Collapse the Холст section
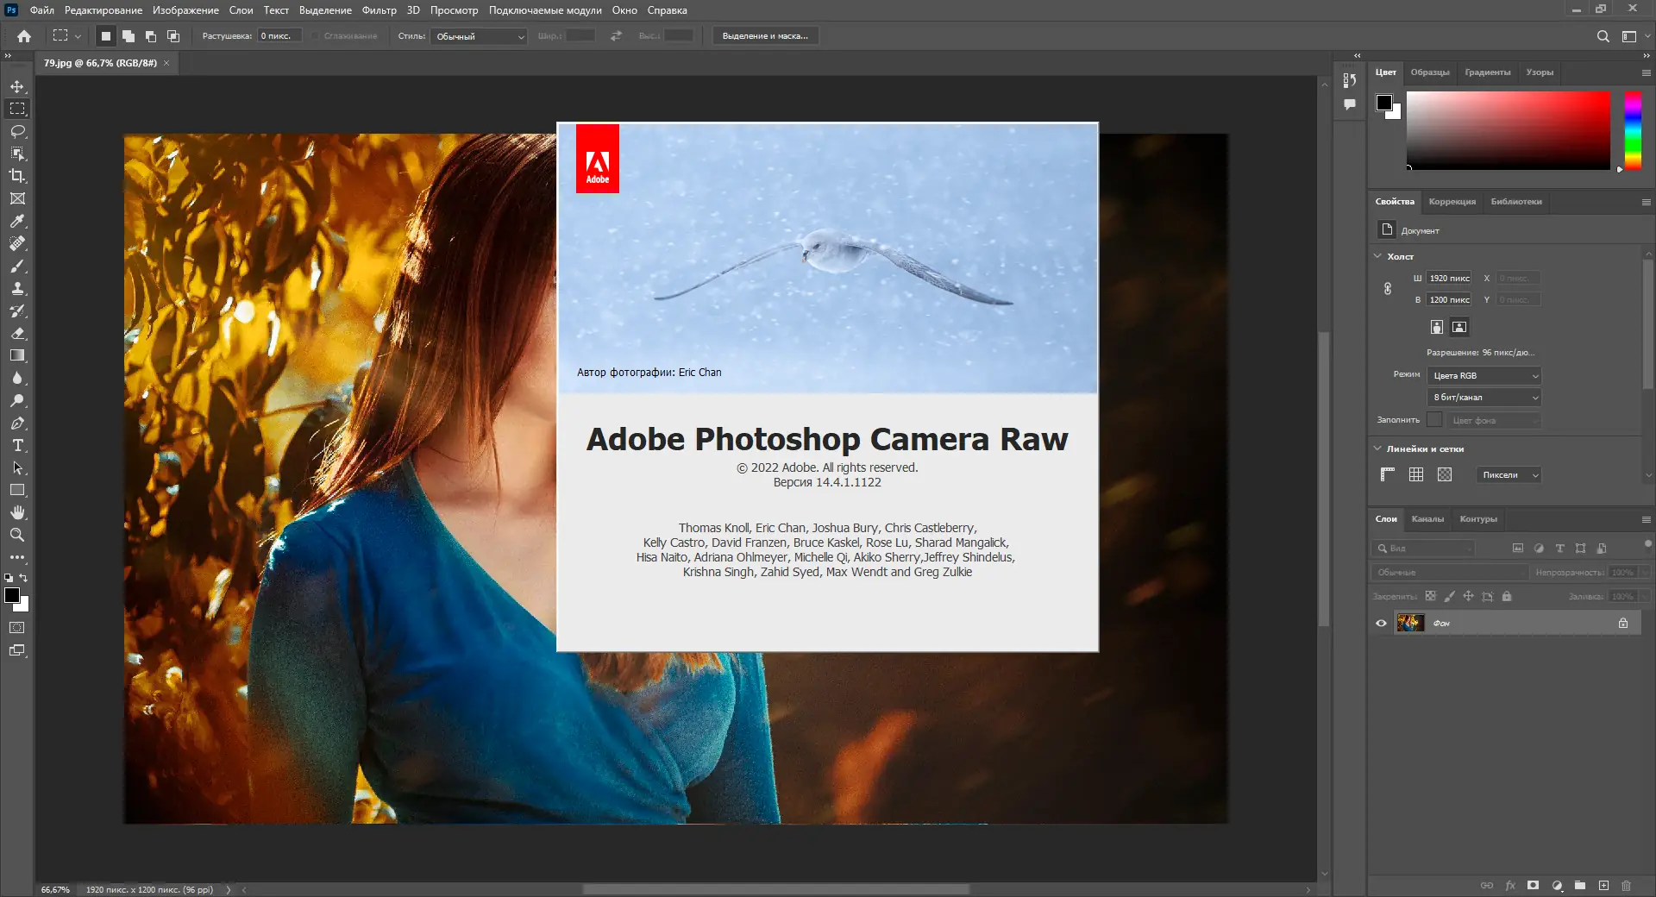Viewport: 1656px width, 897px height. (1377, 256)
